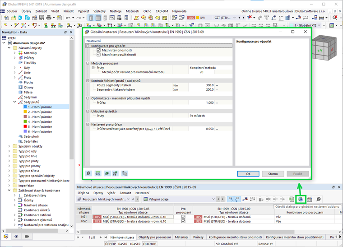The image size is (343, 247).
Task: Click the search-with-red-X icon at toolbar end
Action: [x=335, y=18]
